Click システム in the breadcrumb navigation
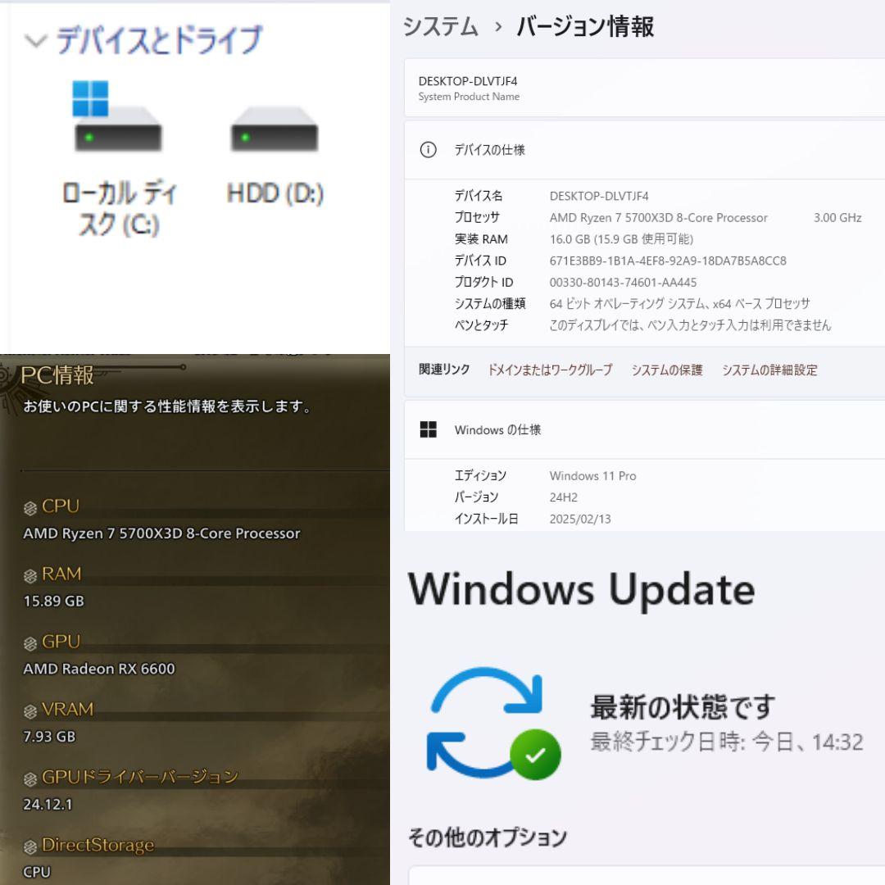Viewport: 885px width, 885px height. 439,27
